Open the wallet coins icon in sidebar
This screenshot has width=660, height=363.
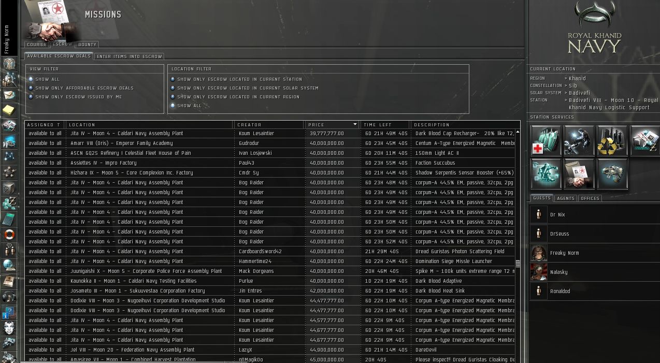tap(9, 204)
